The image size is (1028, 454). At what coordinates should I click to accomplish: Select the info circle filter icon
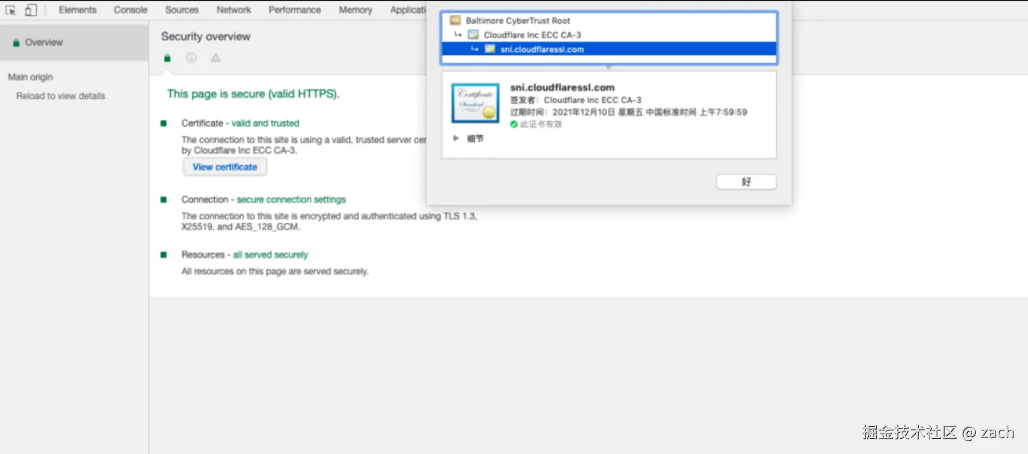[191, 58]
